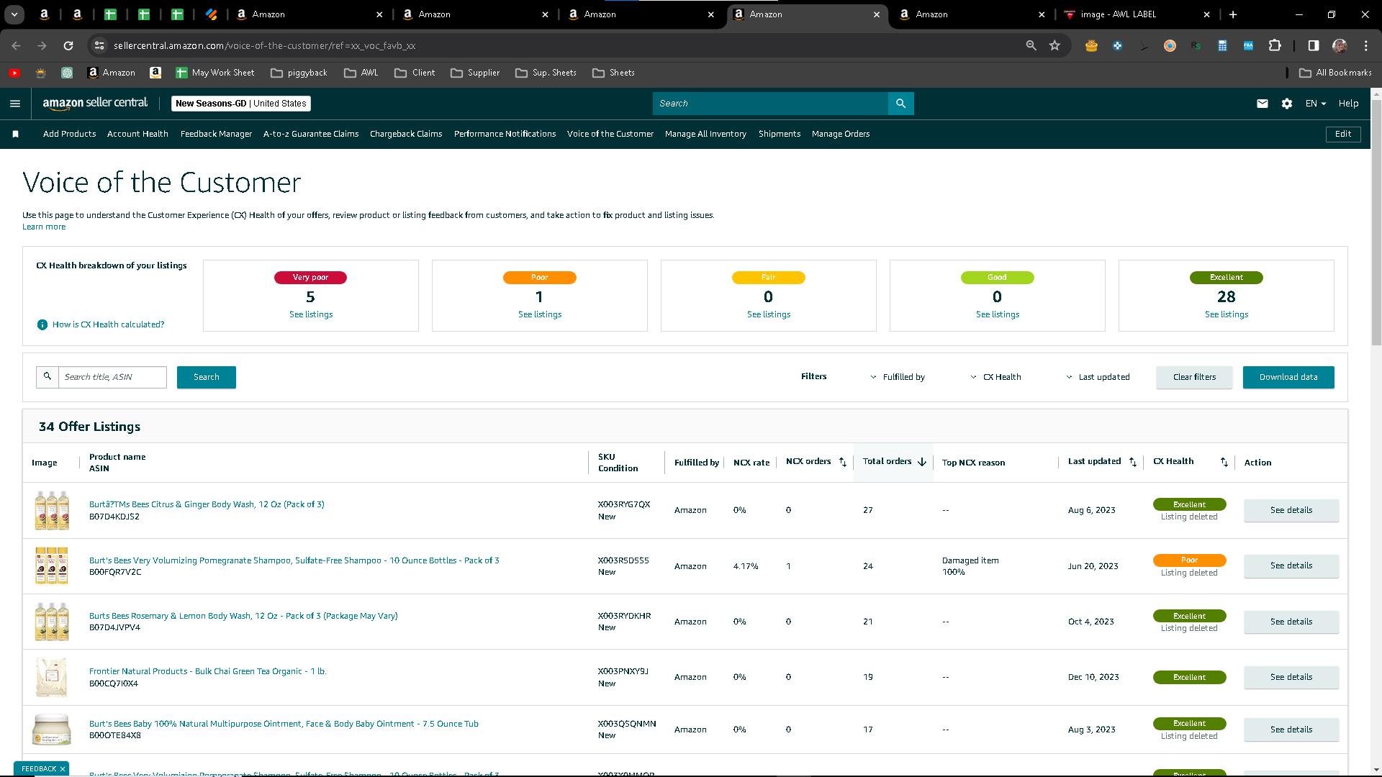
Task: Open the Learn more link
Action: pyautogui.click(x=44, y=227)
